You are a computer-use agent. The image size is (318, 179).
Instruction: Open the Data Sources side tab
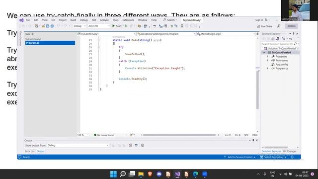tap(20, 38)
